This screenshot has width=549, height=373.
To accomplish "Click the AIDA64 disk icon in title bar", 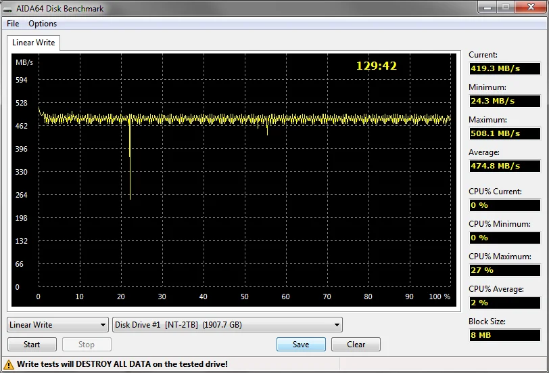I will coord(8,9).
